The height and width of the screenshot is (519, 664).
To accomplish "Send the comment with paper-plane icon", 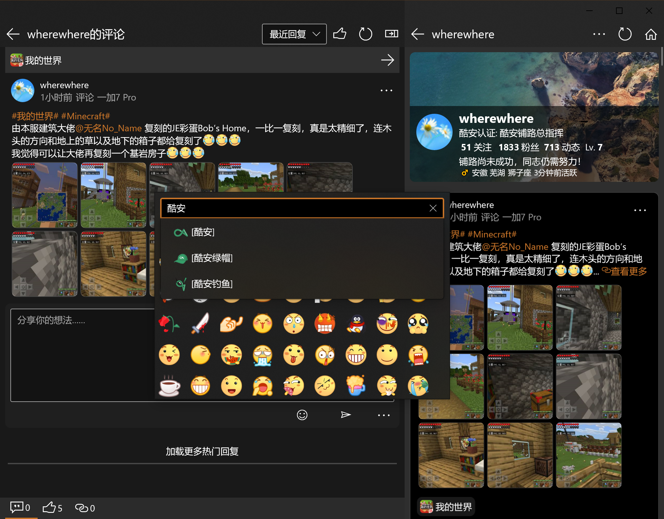I will click(x=346, y=415).
